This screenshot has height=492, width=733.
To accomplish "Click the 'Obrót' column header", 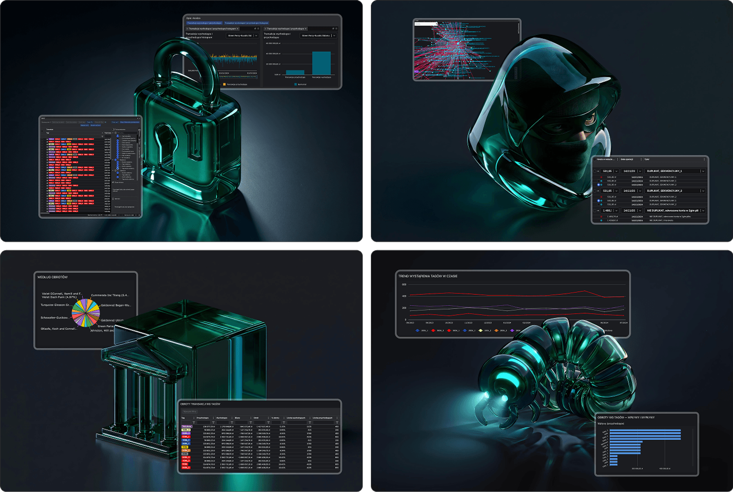I will (256, 418).
